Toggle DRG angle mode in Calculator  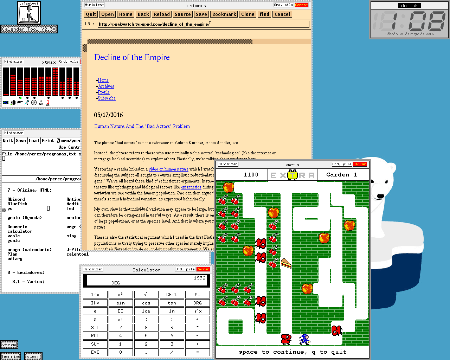[198, 303]
